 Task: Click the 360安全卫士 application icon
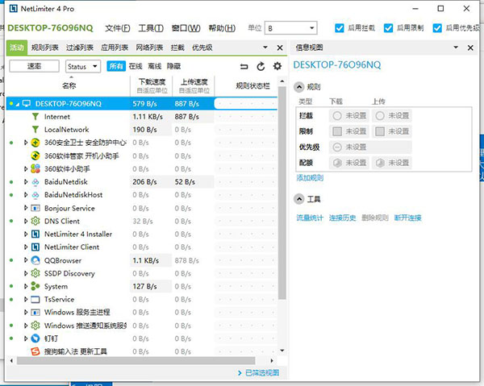[x=35, y=143]
